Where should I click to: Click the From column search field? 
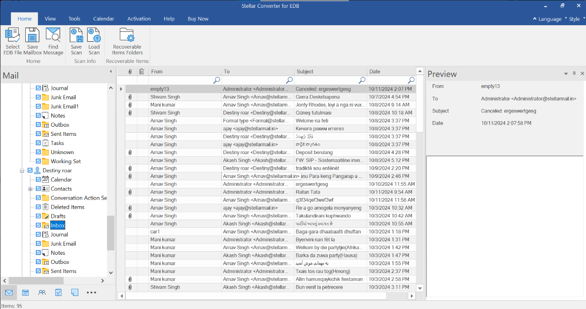click(181, 80)
